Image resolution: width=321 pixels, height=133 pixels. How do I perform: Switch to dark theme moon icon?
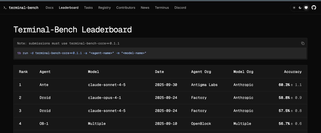[300, 8]
